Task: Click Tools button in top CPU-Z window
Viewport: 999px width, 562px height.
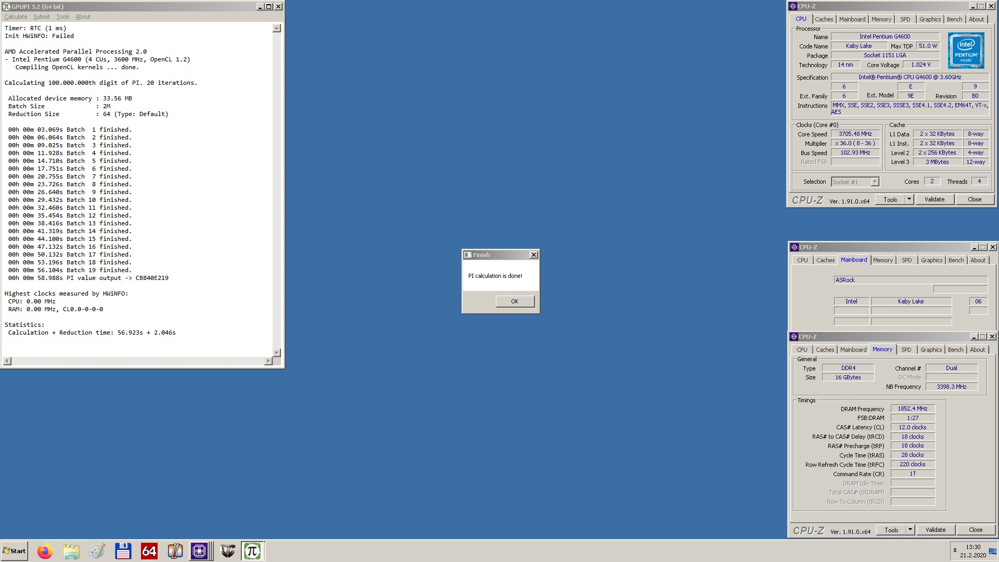Action: point(890,199)
